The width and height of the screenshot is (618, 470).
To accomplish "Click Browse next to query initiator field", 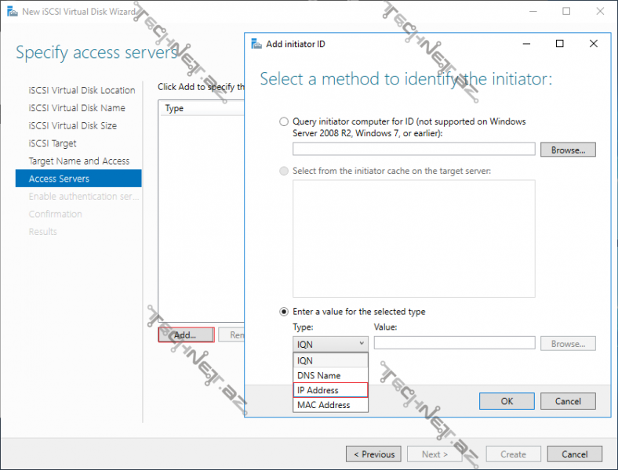I will [568, 150].
